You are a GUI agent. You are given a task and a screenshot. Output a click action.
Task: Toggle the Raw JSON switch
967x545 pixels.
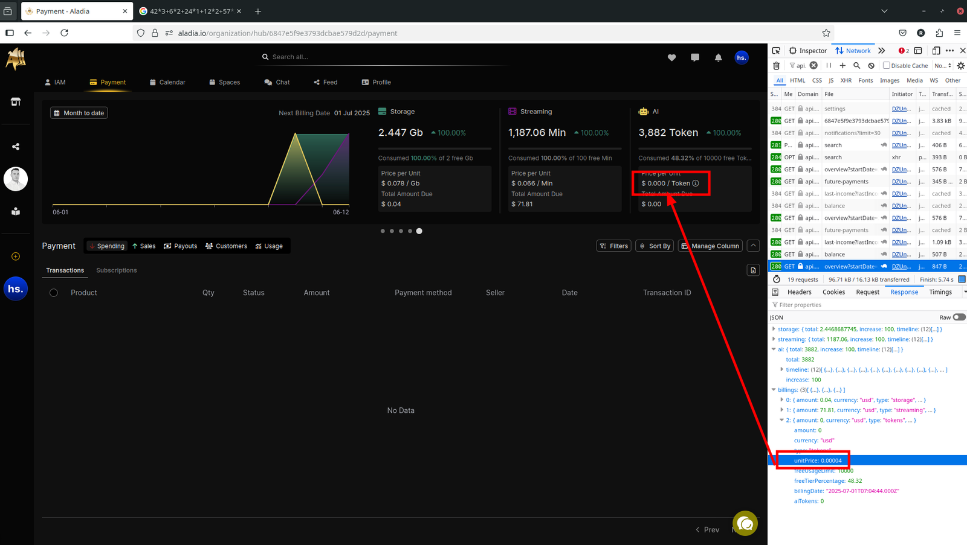click(959, 317)
